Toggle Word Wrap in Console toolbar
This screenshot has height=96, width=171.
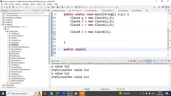[x=144, y=61]
